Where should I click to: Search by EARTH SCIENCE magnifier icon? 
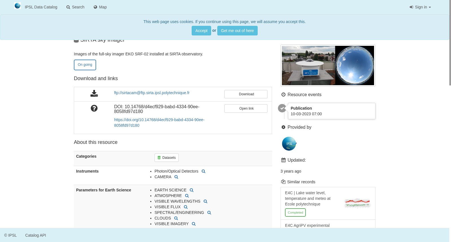[x=192, y=190]
